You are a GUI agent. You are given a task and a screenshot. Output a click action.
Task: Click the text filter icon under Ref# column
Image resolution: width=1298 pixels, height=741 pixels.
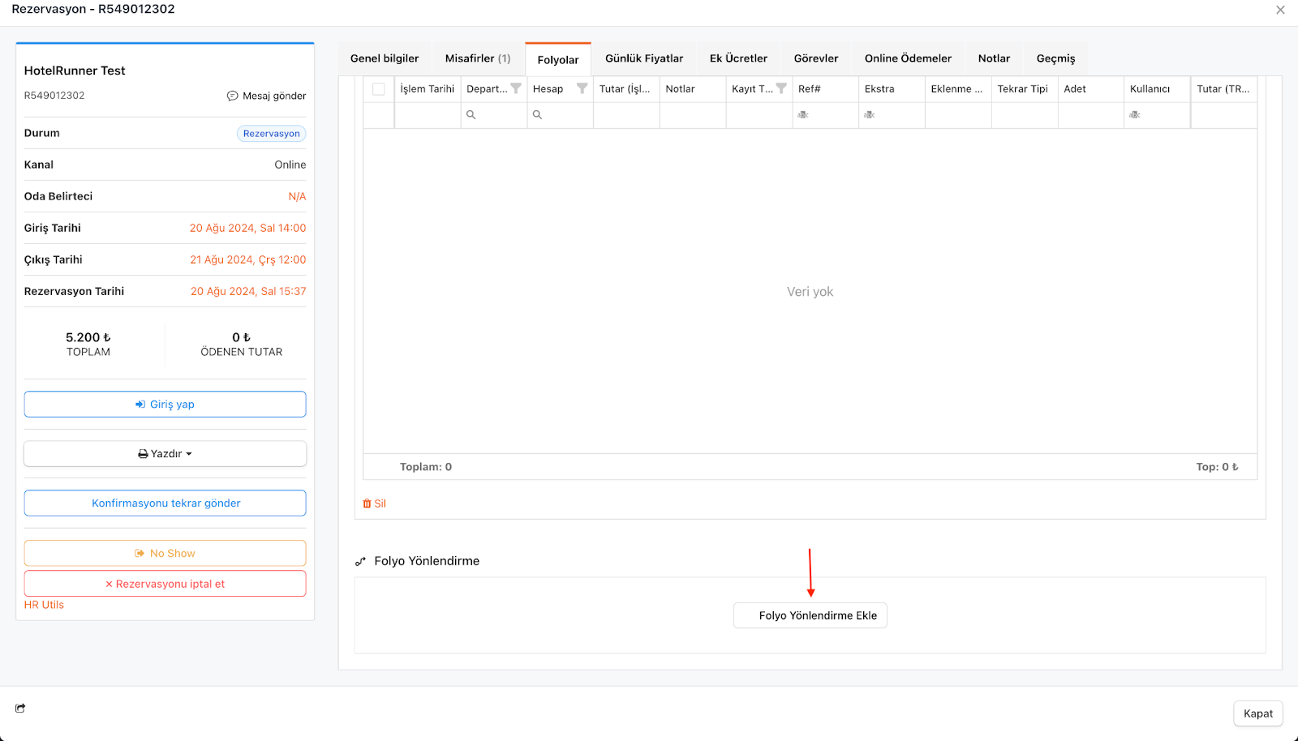tap(803, 115)
